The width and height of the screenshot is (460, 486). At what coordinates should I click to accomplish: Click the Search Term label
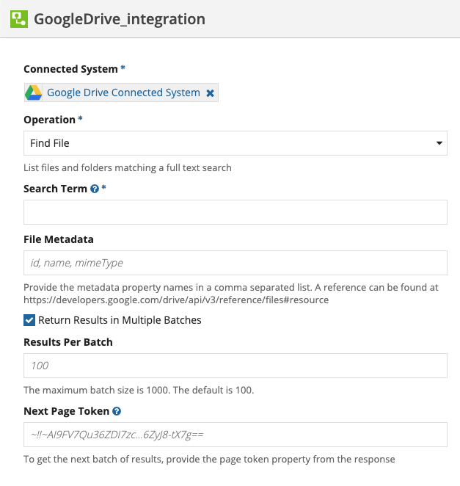coord(56,189)
